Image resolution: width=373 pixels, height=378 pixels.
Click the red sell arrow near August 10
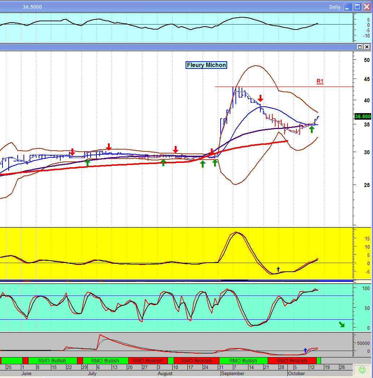[x=175, y=149]
